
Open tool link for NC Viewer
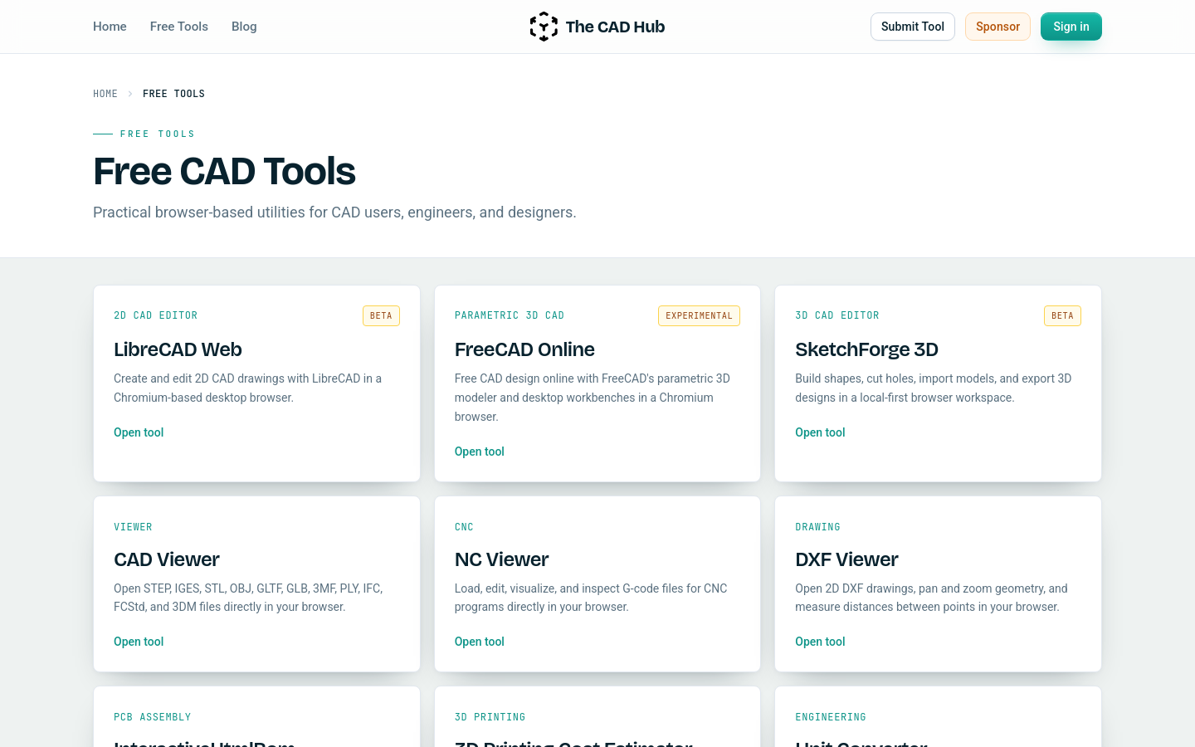[x=480, y=642]
